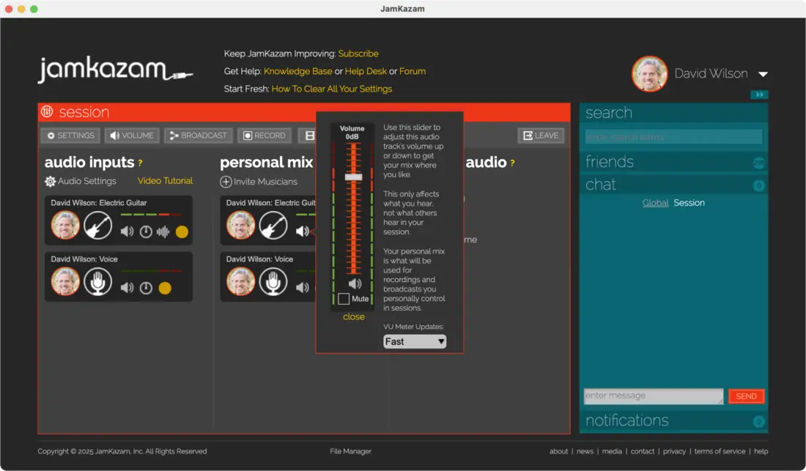
Task: Open File Manager link in footer
Action: pos(350,451)
